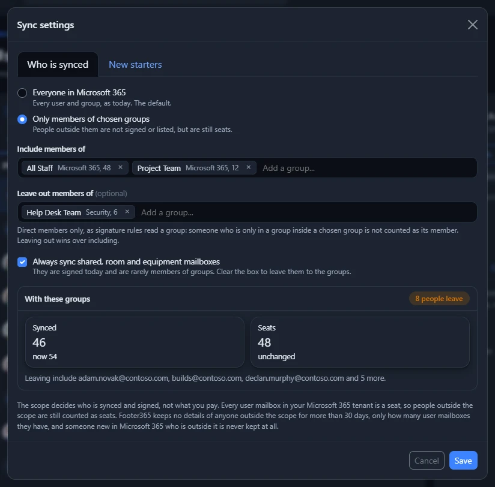Click the 'Include members of' label
Screen dimensions: 495x487
[51, 149]
